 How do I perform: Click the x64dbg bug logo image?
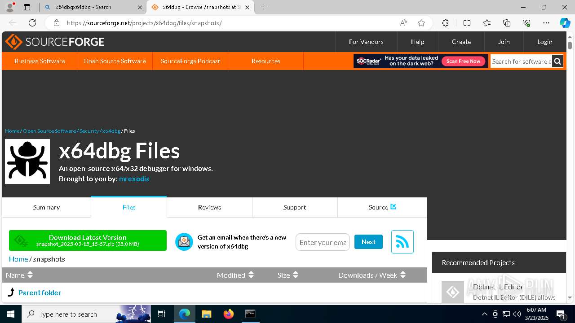(x=27, y=161)
